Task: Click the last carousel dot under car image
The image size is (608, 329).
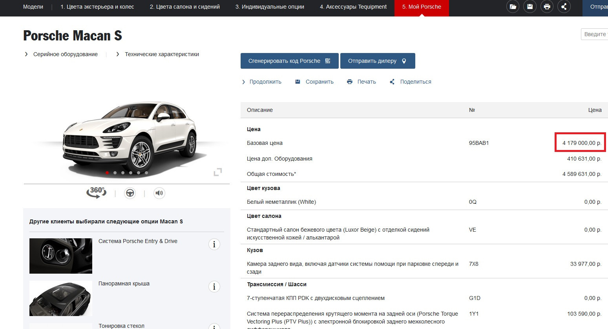Action: [146, 173]
